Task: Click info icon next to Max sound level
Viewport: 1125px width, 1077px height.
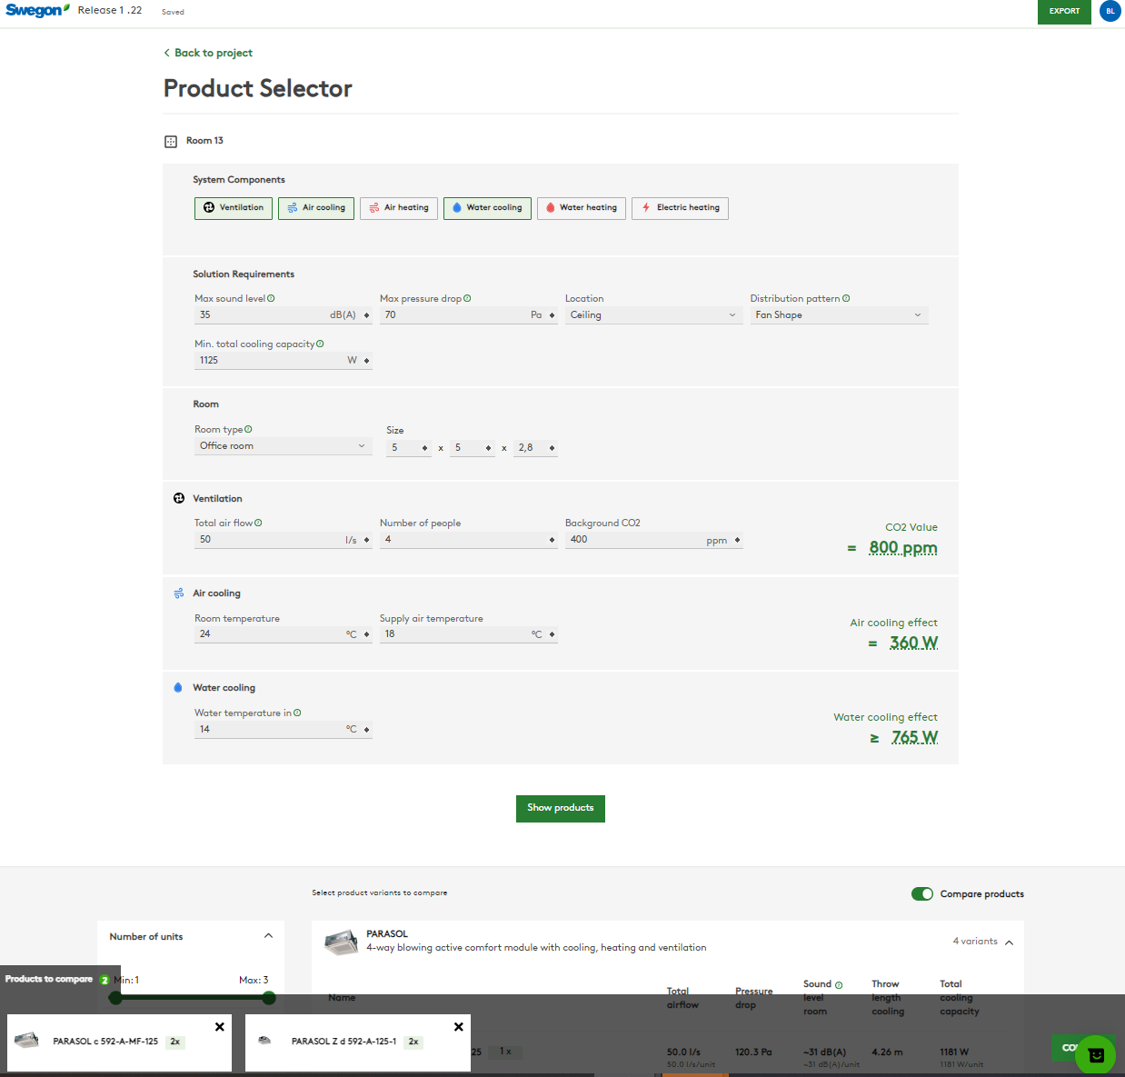Action: point(271,298)
